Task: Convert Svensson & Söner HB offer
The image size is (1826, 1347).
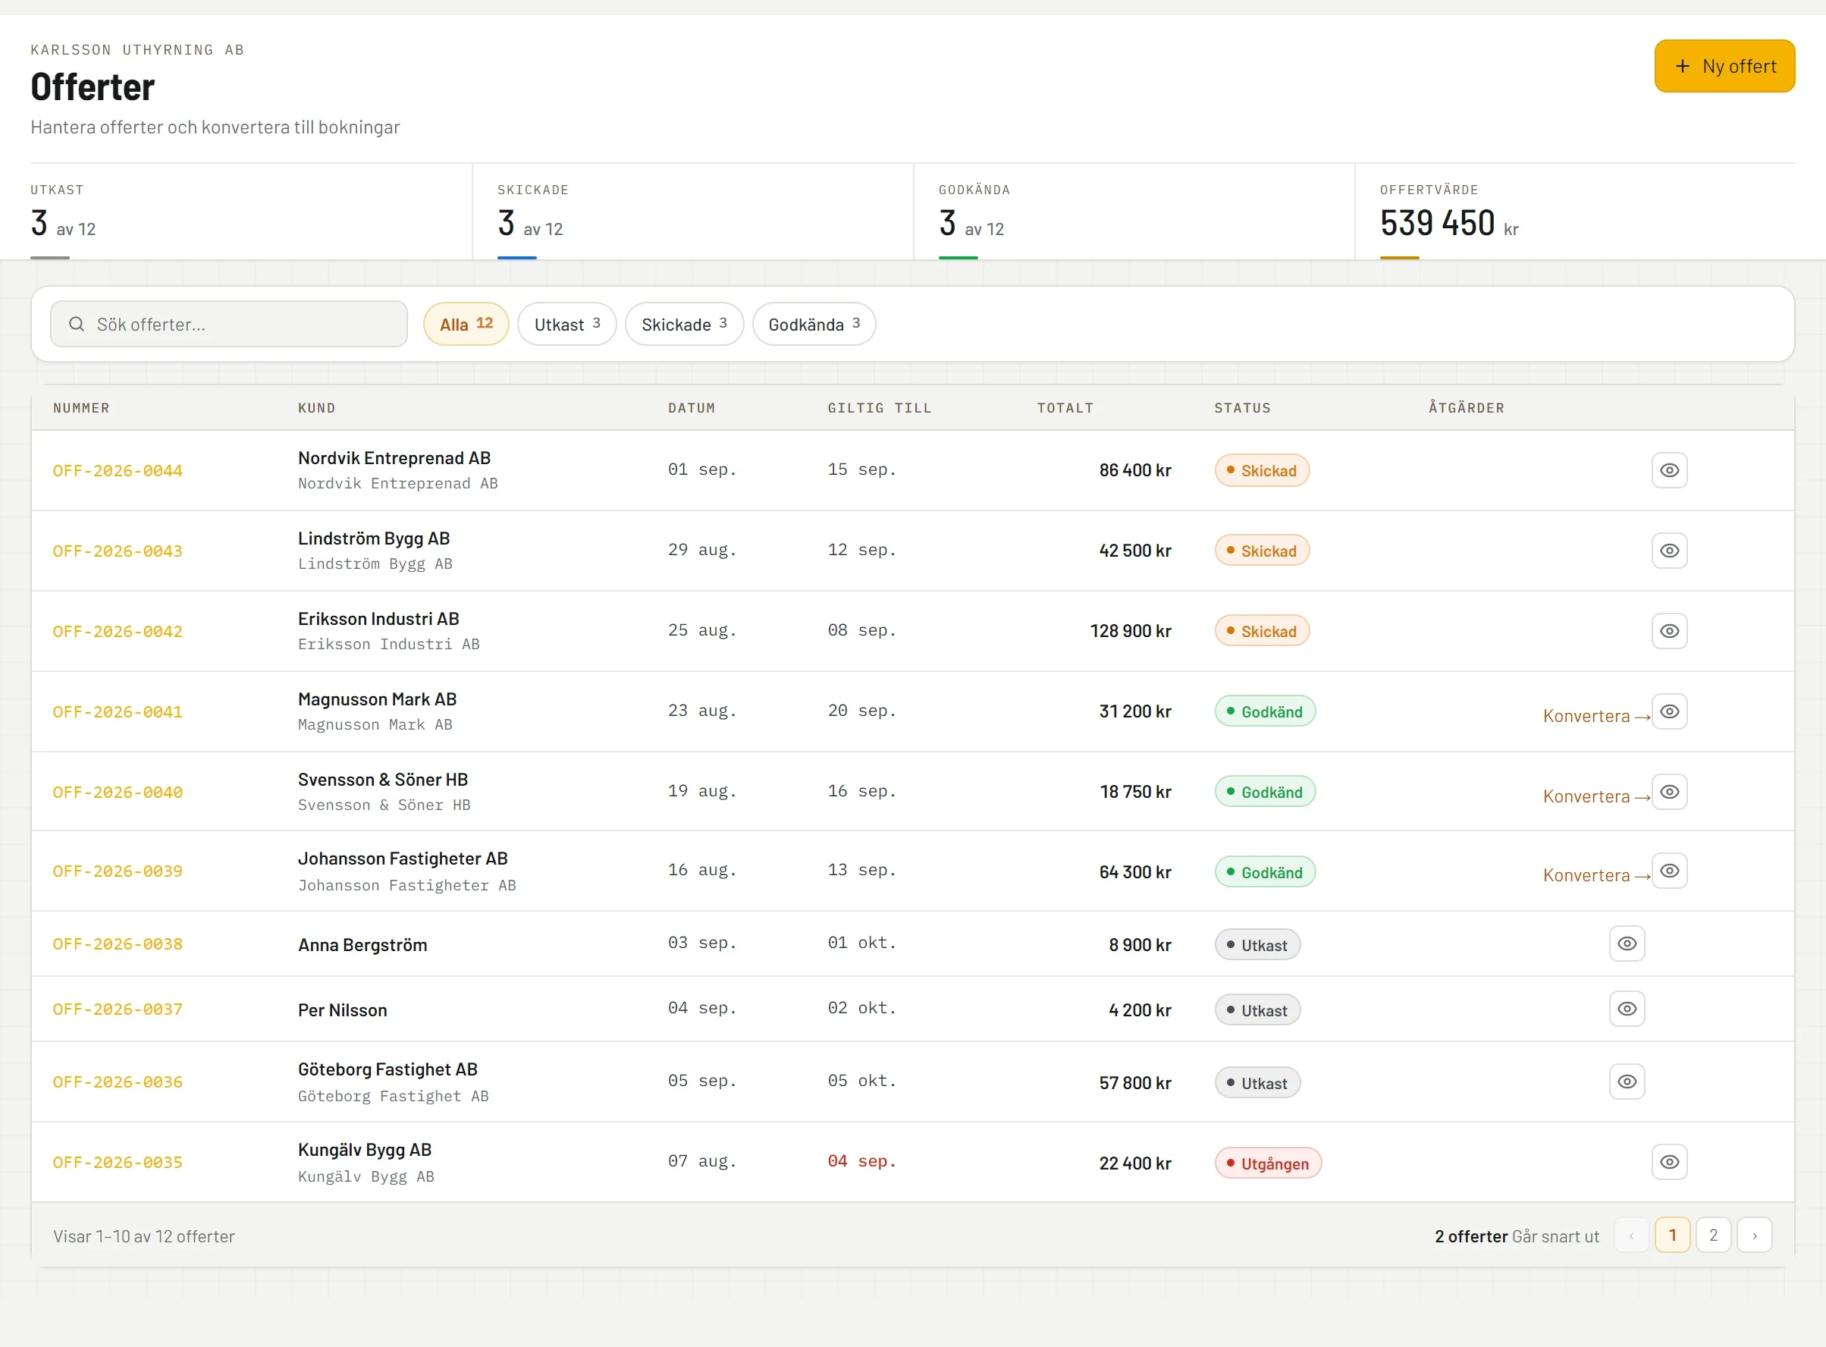Action: point(1596,796)
